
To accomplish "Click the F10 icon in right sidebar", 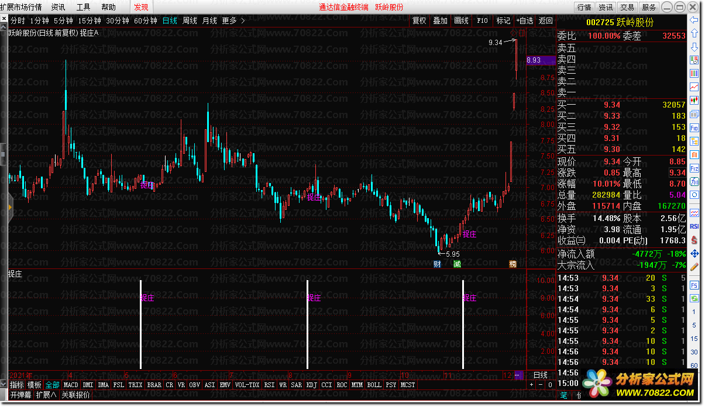I will (694, 127).
